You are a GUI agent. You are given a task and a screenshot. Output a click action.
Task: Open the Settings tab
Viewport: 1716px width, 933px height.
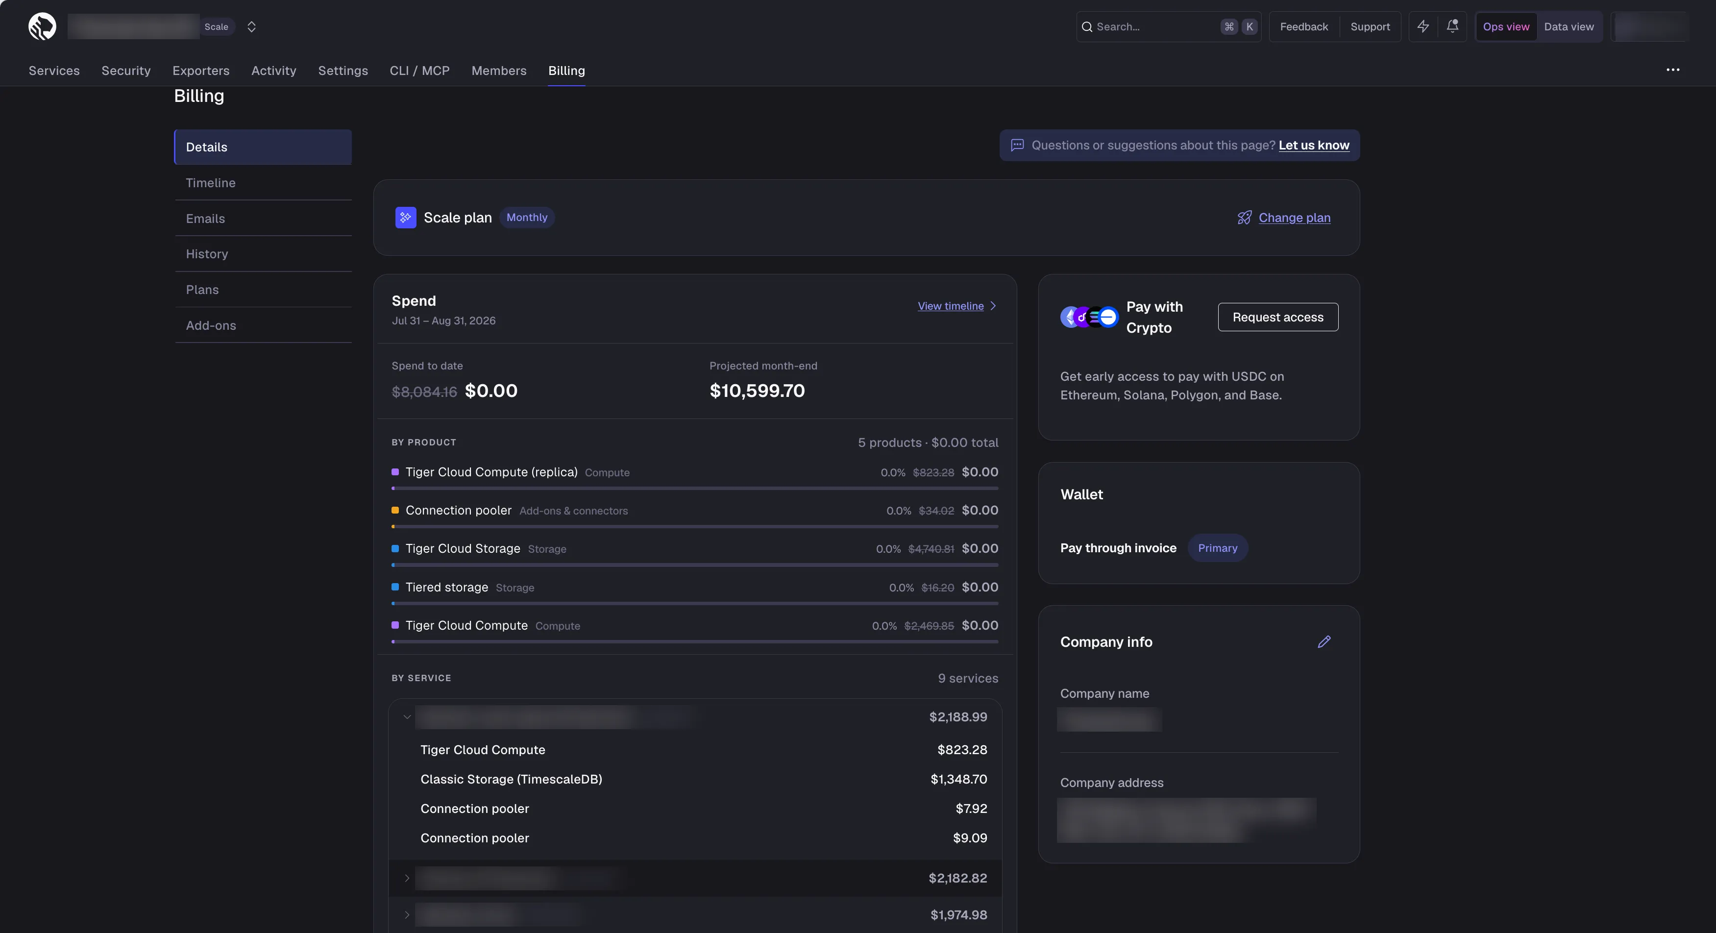coord(343,71)
